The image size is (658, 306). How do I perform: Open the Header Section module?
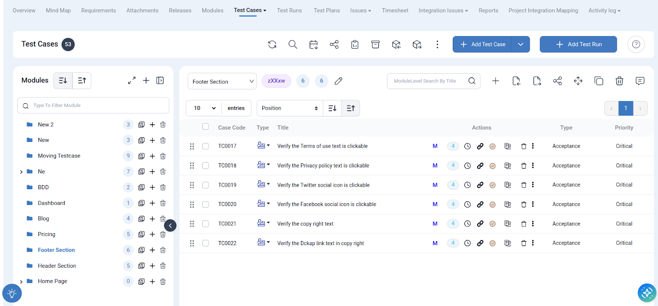pos(57,266)
